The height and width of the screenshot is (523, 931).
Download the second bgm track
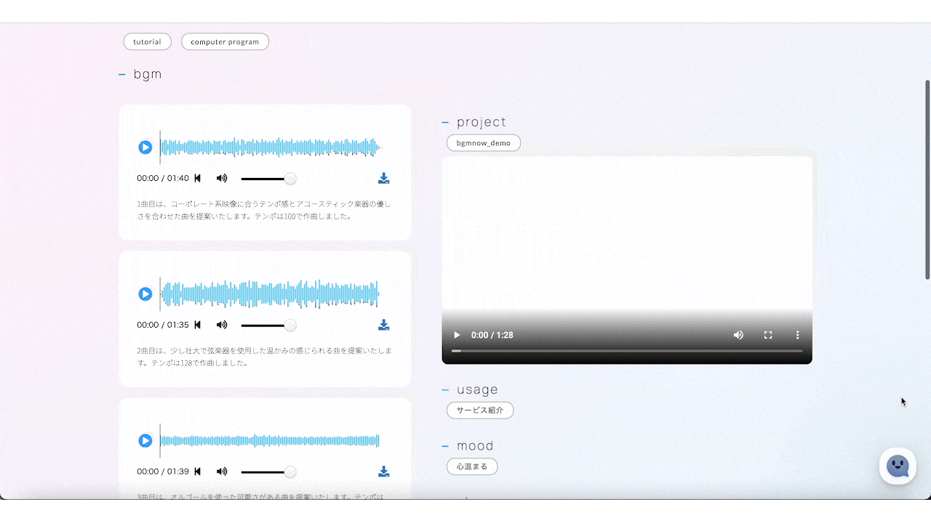[x=384, y=325]
